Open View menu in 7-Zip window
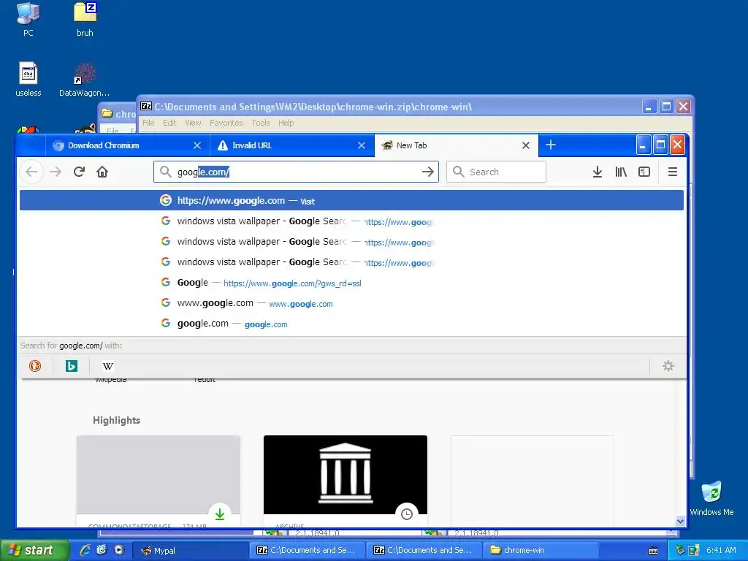Image resolution: width=748 pixels, height=561 pixels. pos(193,123)
